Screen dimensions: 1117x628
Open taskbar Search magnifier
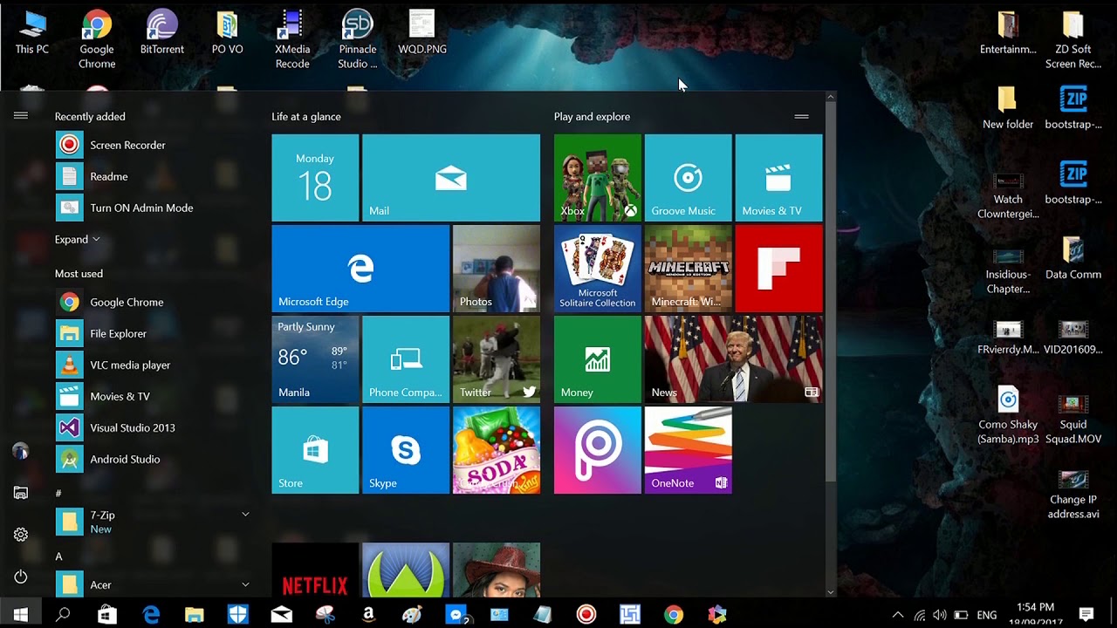point(63,614)
